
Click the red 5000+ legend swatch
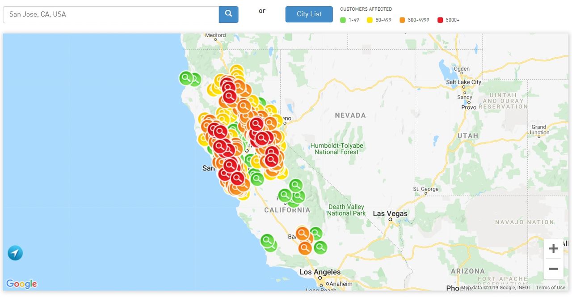tap(440, 20)
